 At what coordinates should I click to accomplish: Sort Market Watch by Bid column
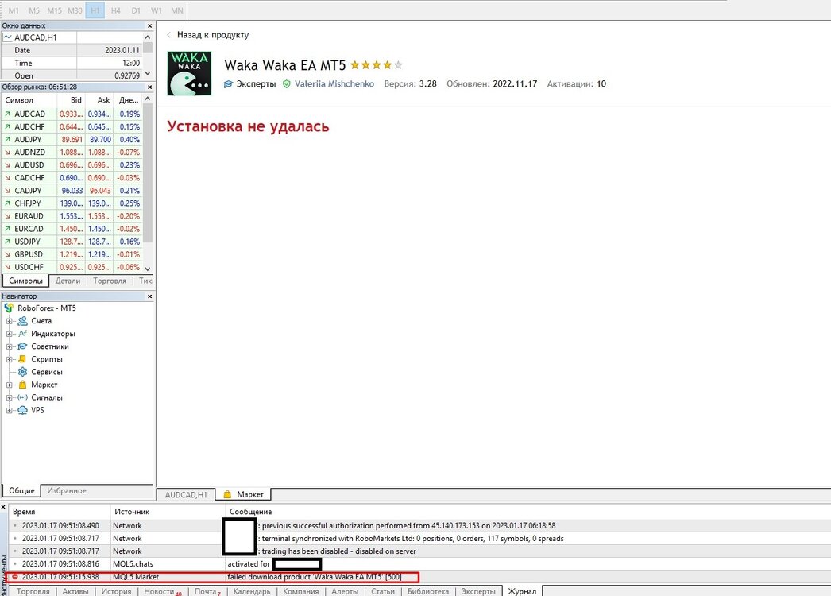(x=71, y=100)
